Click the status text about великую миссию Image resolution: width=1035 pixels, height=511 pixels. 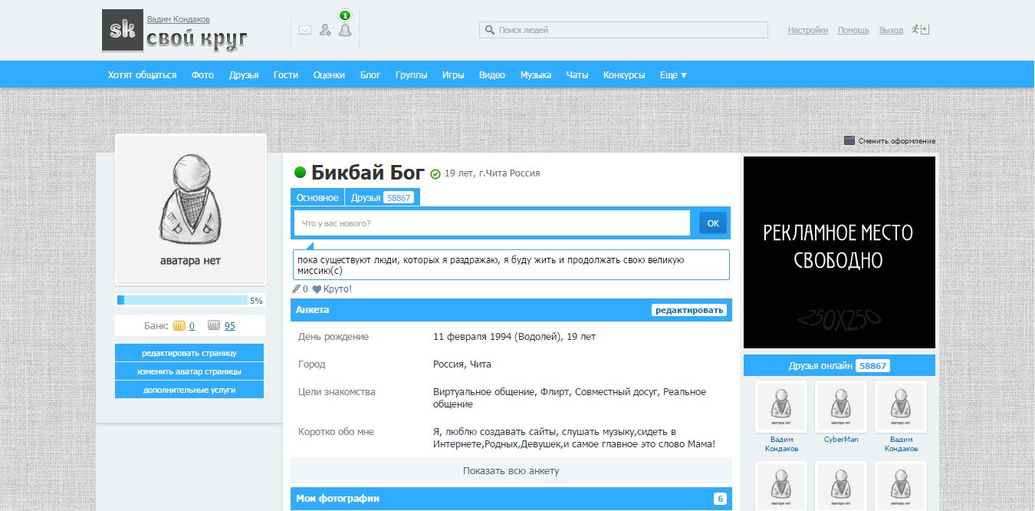point(511,265)
